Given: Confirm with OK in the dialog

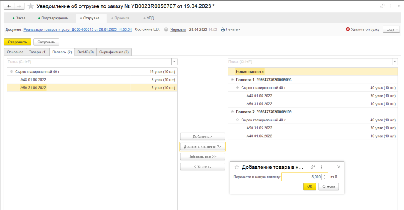Looking at the screenshot, I should pos(310,186).
